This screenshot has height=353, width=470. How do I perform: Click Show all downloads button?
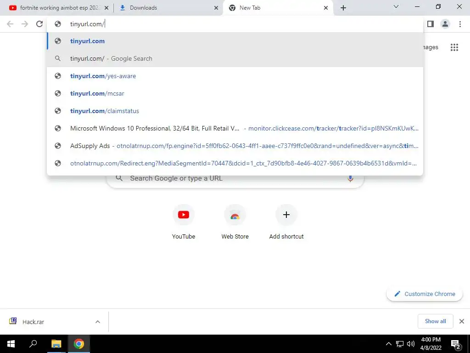point(435,321)
